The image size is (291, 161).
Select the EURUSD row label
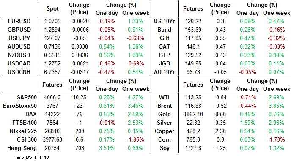pyautogui.click(x=19, y=21)
